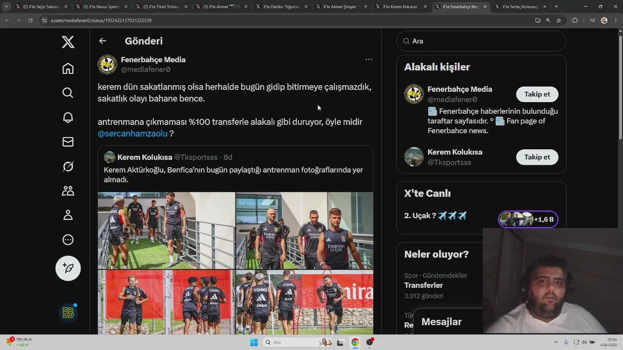Viewport: 623px width, 350px height.
Task: Open the Chrome three-dot menu
Action: tap(615, 20)
